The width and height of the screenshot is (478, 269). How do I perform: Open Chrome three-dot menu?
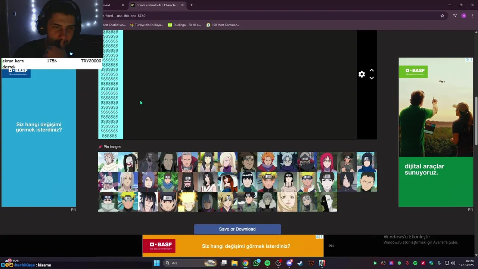click(473, 16)
